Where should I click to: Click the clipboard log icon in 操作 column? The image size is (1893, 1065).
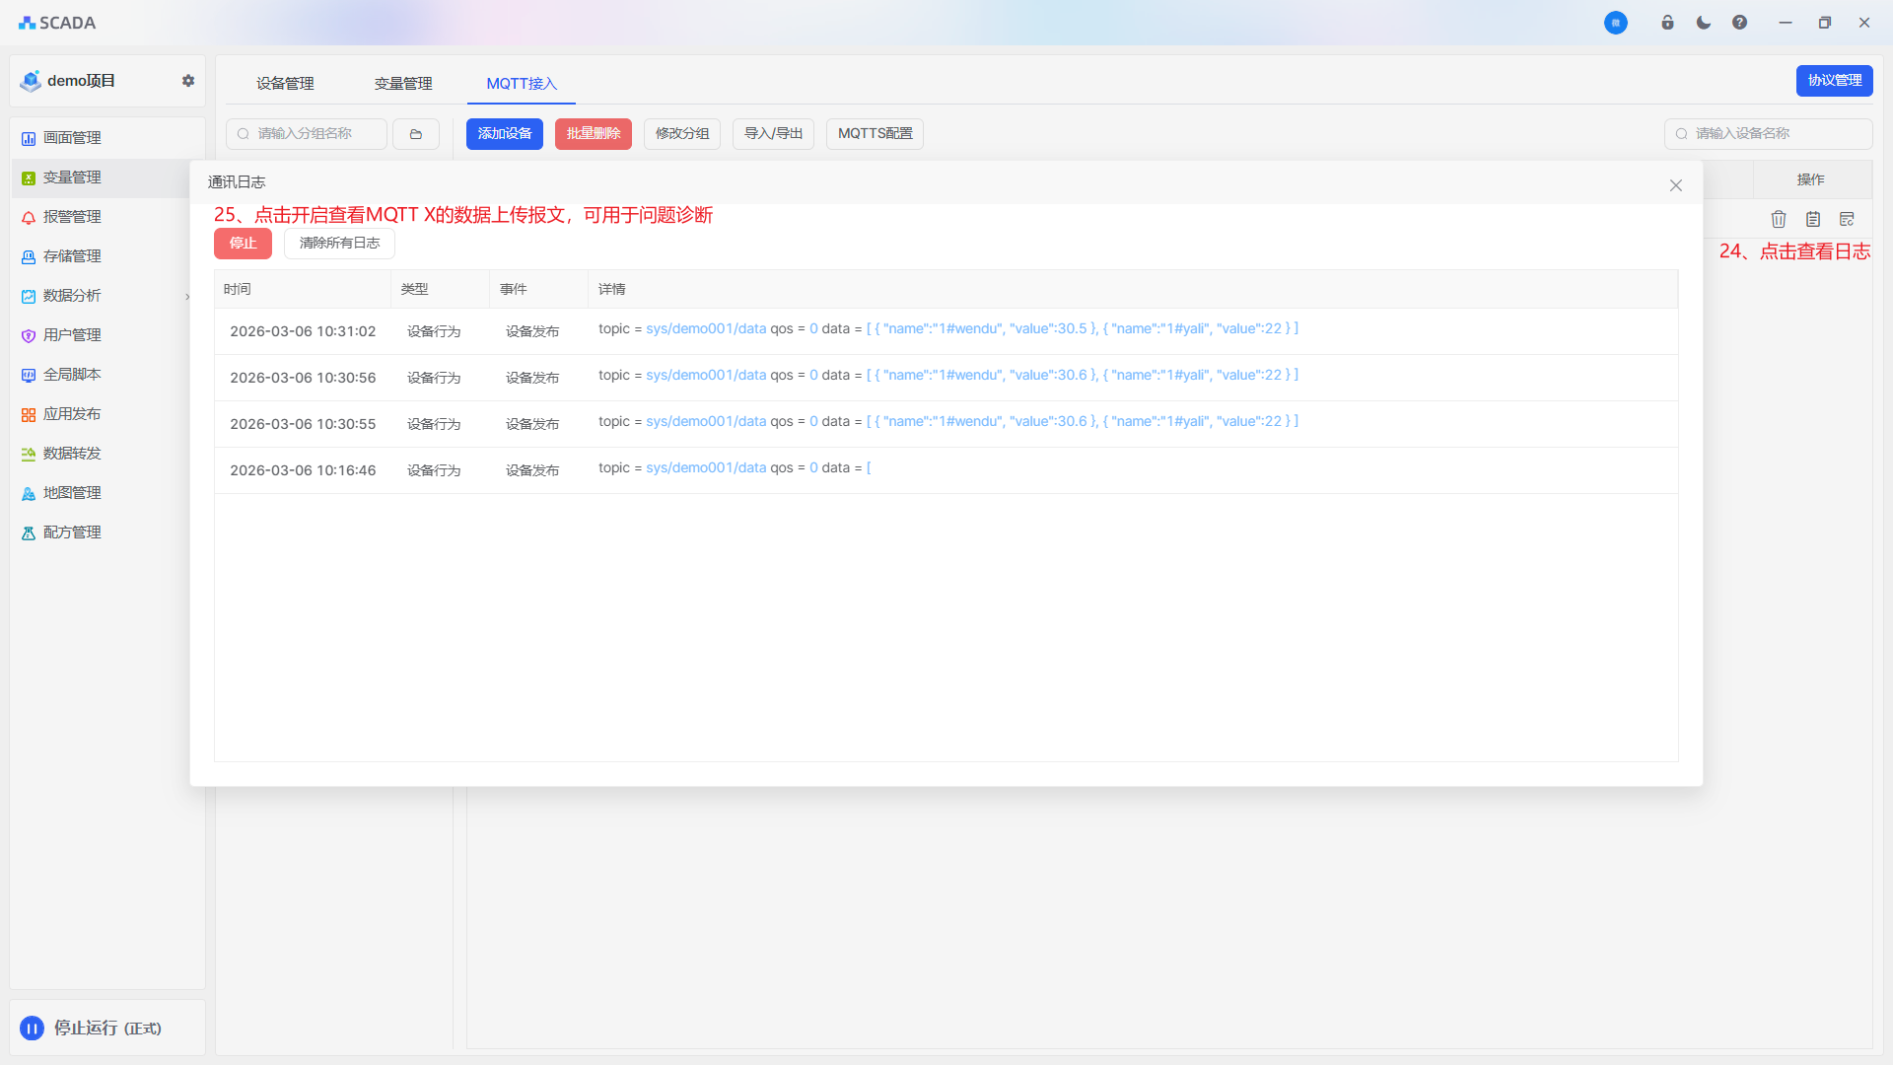coord(1813,219)
